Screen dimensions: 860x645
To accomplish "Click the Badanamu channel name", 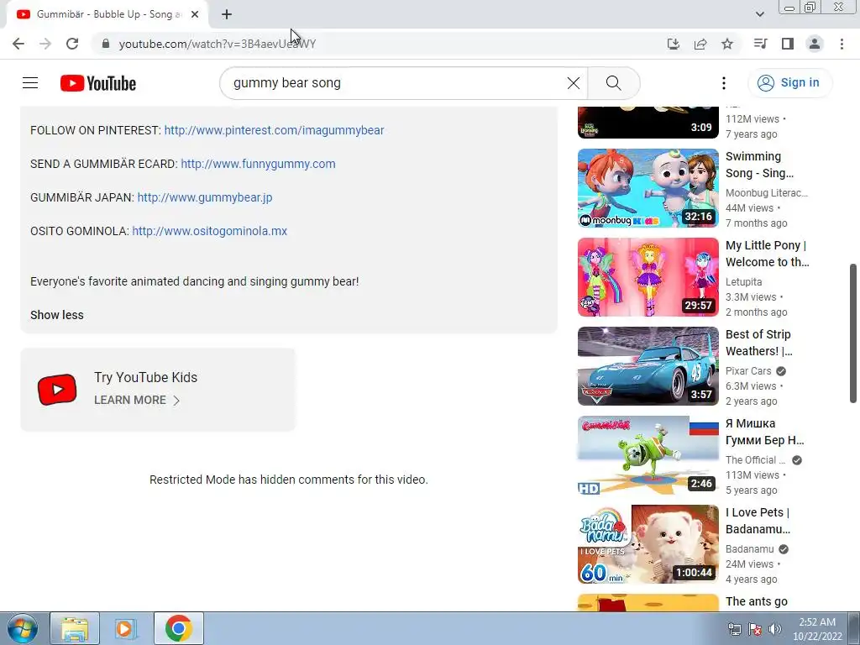I will pyautogui.click(x=750, y=549).
